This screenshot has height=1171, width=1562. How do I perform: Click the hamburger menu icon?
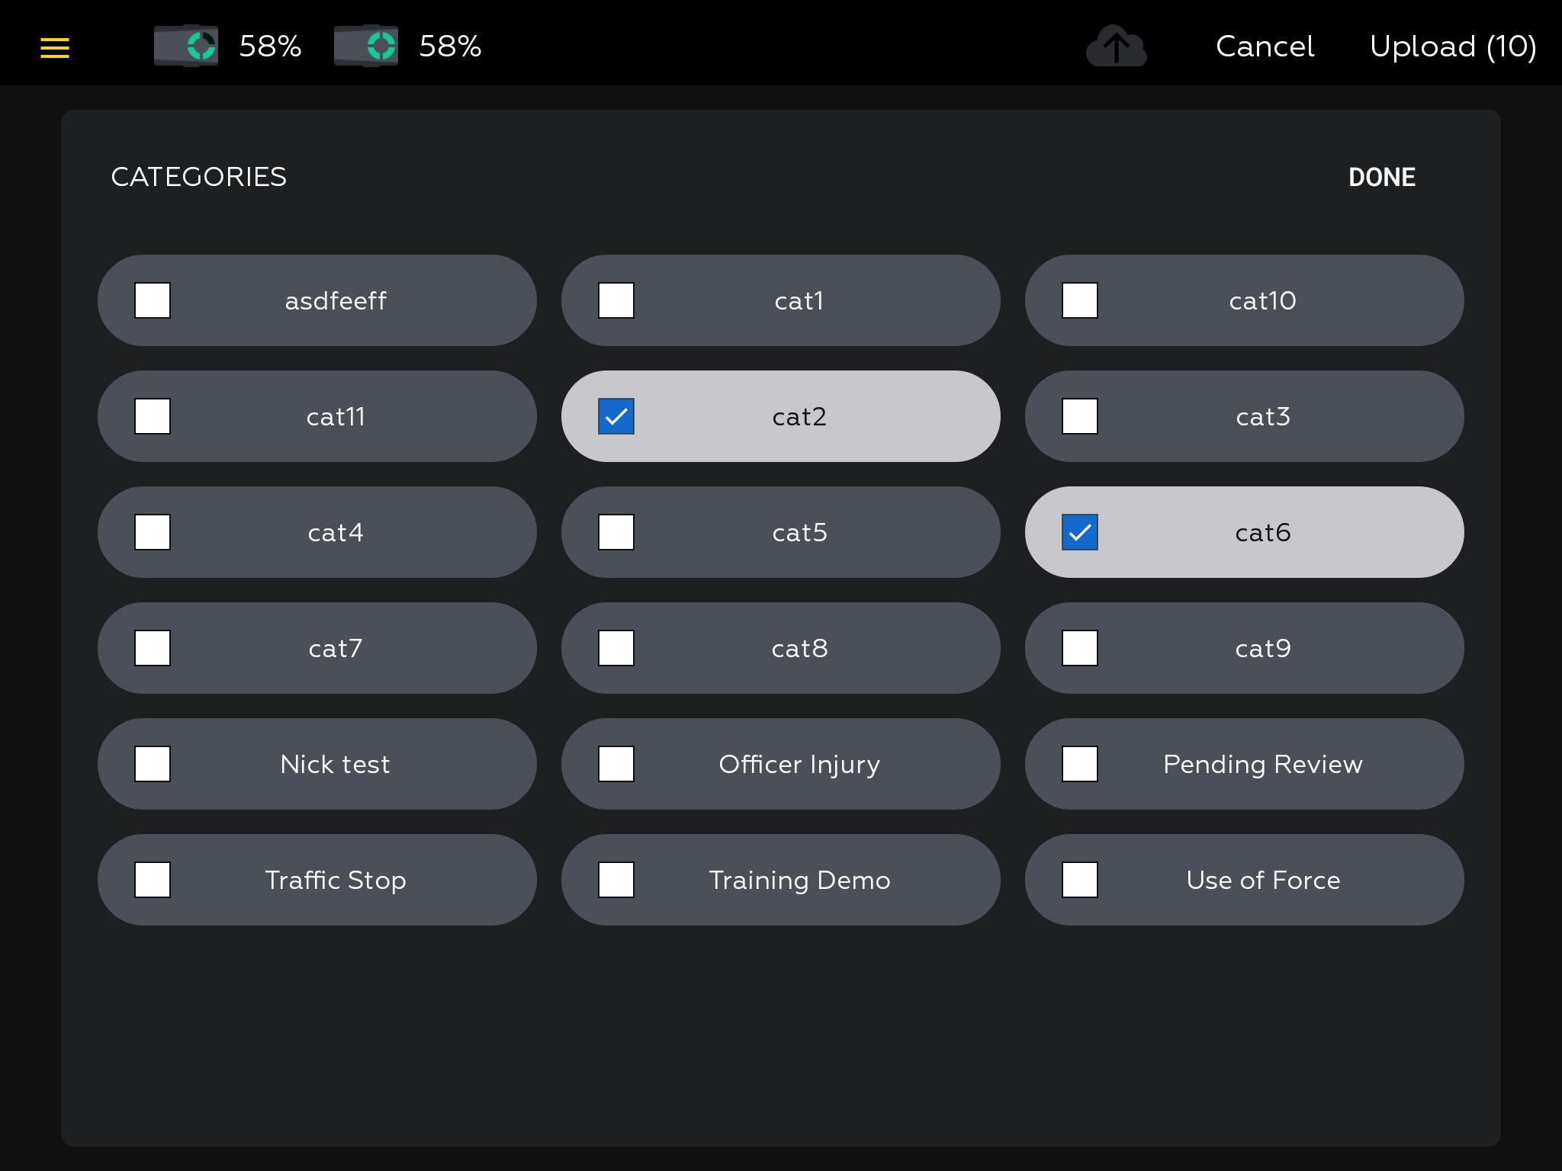point(54,46)
